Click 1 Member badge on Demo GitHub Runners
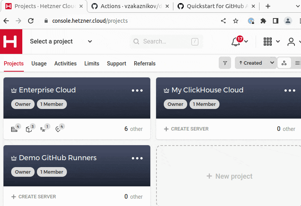Viewport: 301px width, 206px height. point(52,172)
